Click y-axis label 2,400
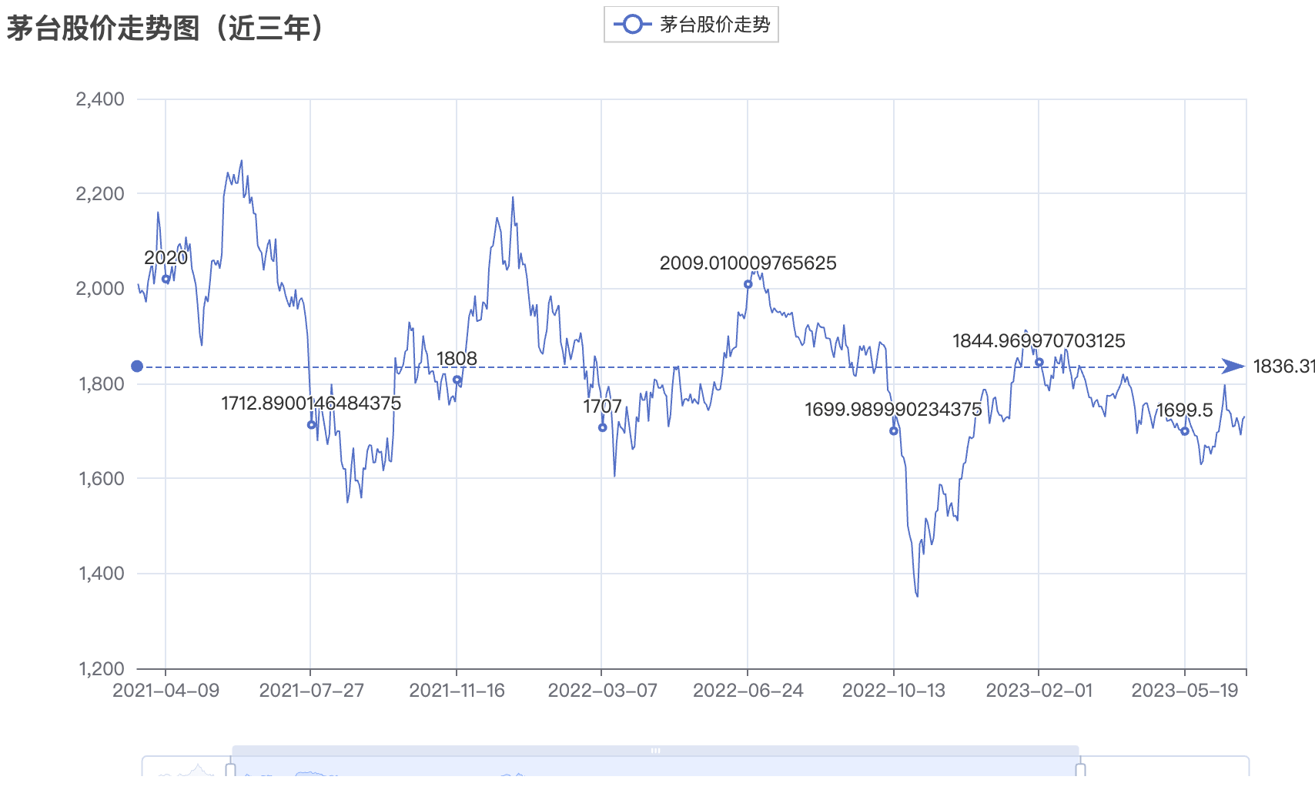Viewport: 1315px width, 810px height. 100,99
